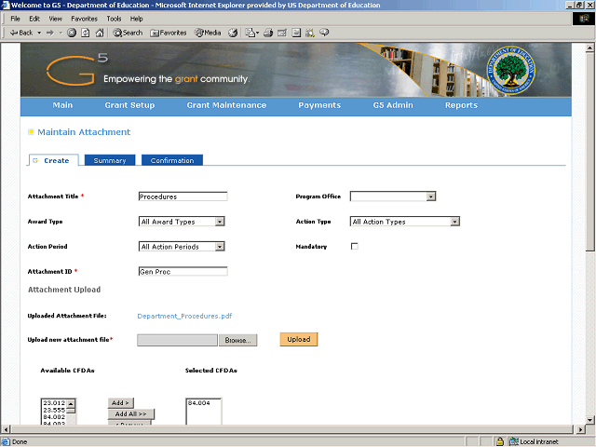Select 23.555 in Available CFDAs
Image resolution: width=596 pixels, height=447 pixels.
[54, 410]
